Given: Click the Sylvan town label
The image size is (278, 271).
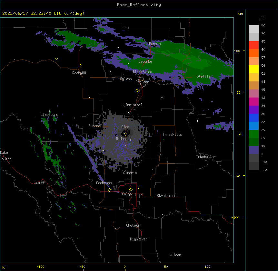Looking at the screenshot, I should click(126, 79).
